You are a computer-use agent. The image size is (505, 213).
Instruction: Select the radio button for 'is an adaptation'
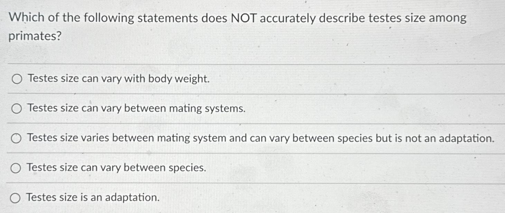click(15, 197)
